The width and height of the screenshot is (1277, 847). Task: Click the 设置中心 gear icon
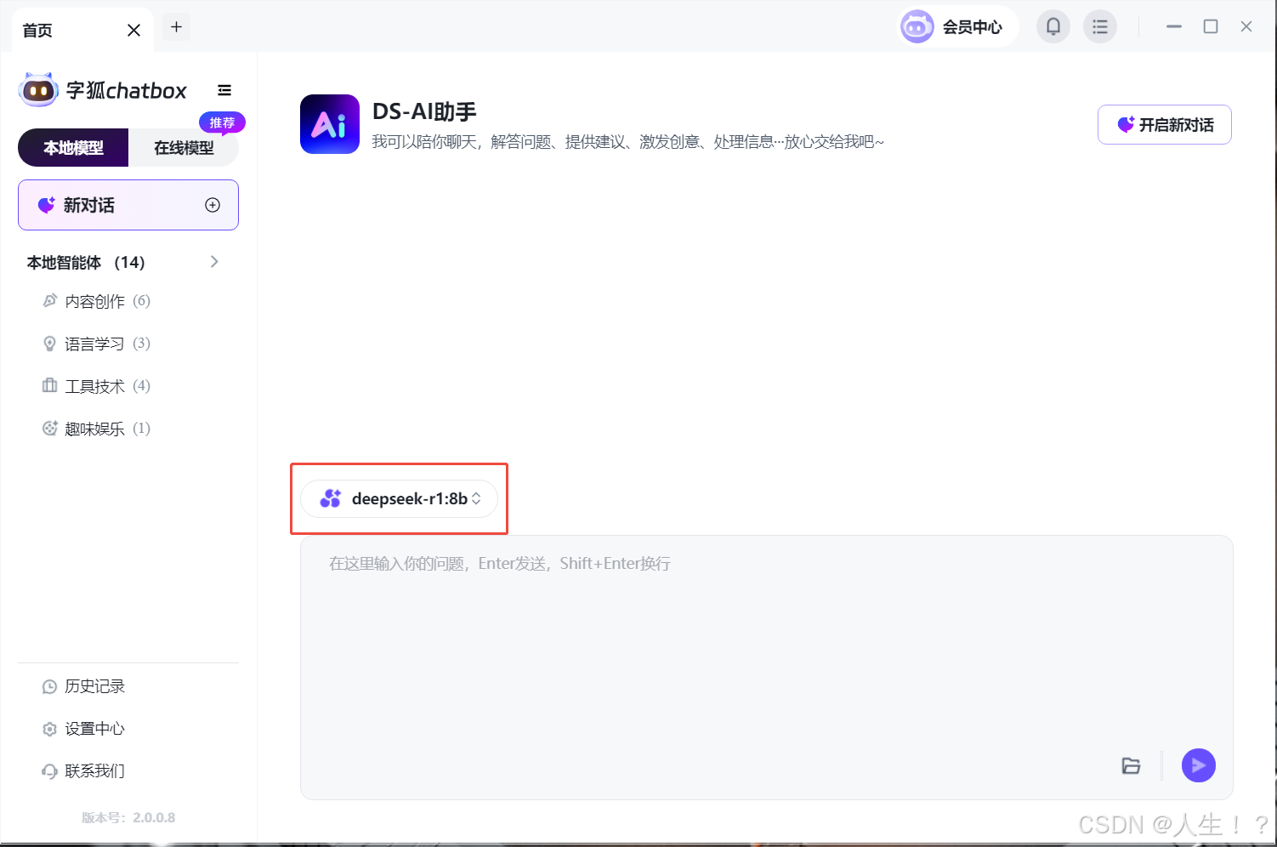pyautogui.click(x=50, y=729)
